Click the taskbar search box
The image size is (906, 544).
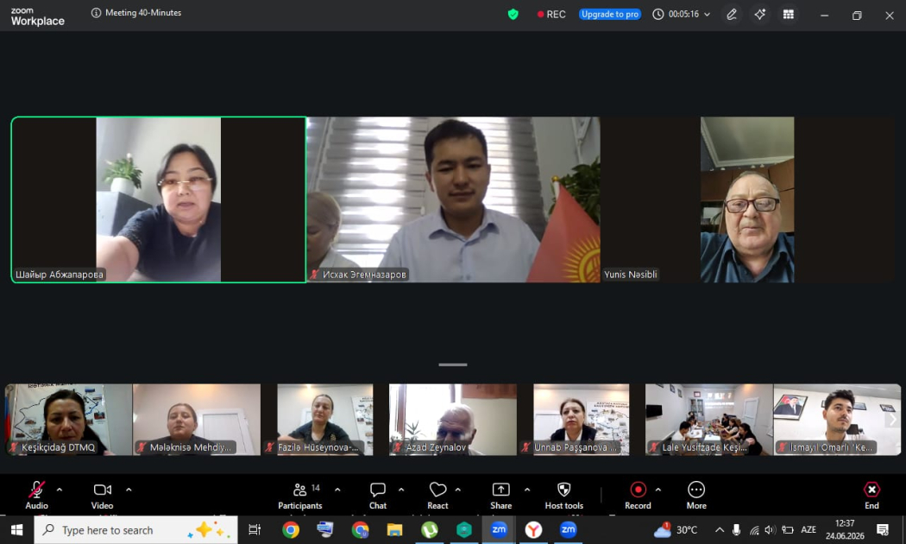(135, 529)
